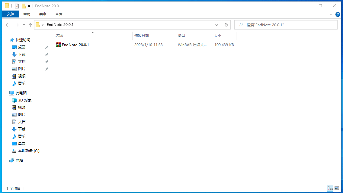Click the pin icon beside 下载
Image resolution: width=343 pixels, height=193 pixels.
[x=46, y=54]
